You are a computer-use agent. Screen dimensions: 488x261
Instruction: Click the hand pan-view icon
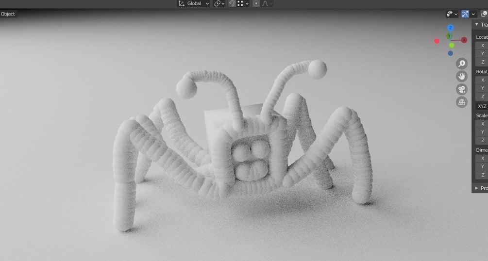pyautogui.click(x=462, y=76)
